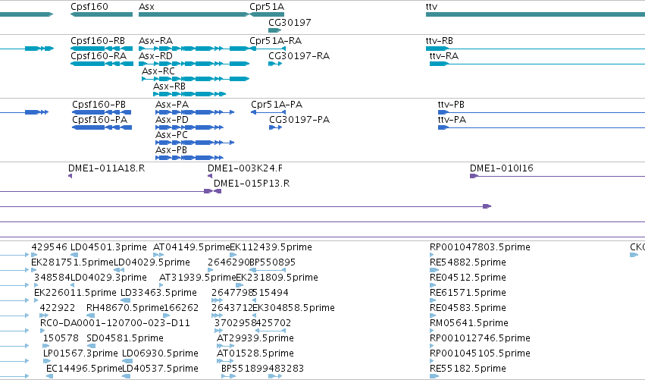645x380 pixels.
Task: Click the RE54882.5prime EST label
Action: tap(468, 262)
